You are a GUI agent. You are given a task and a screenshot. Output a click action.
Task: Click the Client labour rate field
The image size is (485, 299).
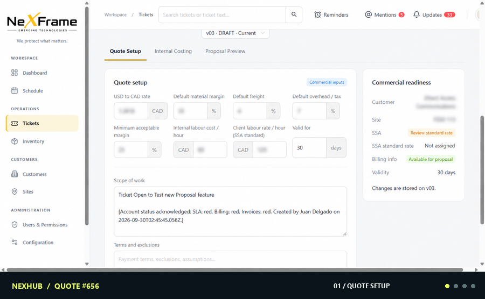269,149
